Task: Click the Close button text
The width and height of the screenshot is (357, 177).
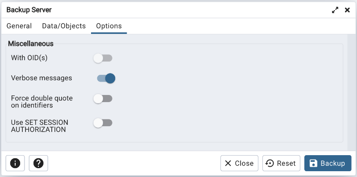Action: coord(244,163)
